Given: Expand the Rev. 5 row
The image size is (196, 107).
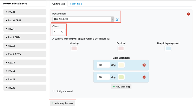Looking at the screenshot, I should point(25,79).
